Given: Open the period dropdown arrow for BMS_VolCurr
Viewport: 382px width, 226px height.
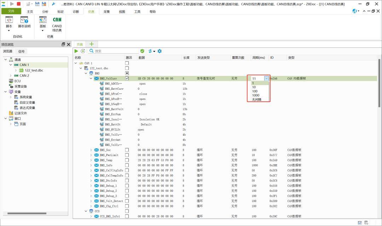Looking at the screenshot, I should pos(267,78).
